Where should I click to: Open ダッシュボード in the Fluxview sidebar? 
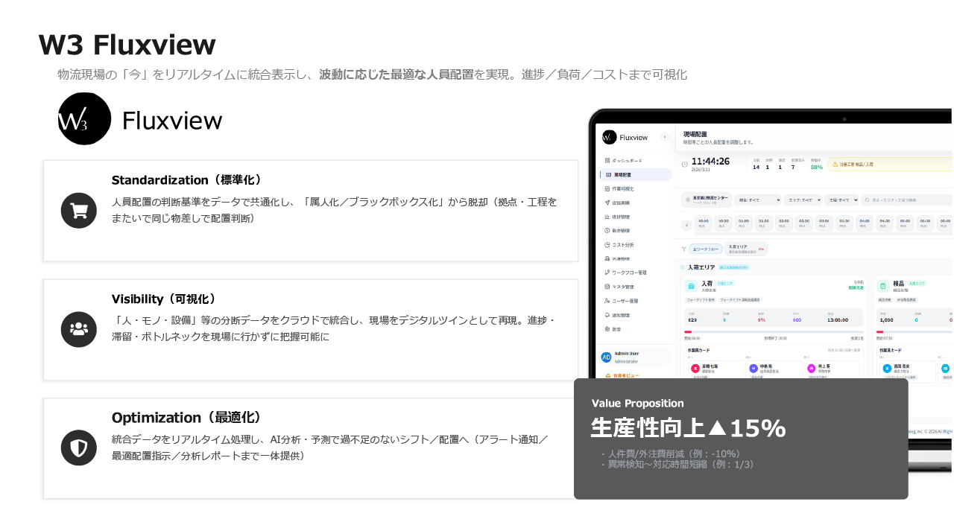tap(636, 161)
